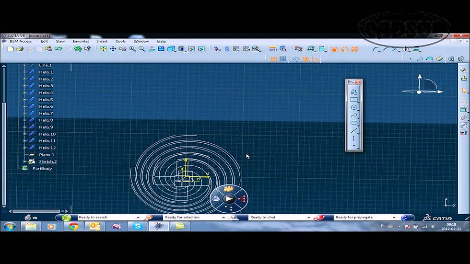Click the Zoom In magnifier icon
Screen dimensions: 470x264
[132, 49]
